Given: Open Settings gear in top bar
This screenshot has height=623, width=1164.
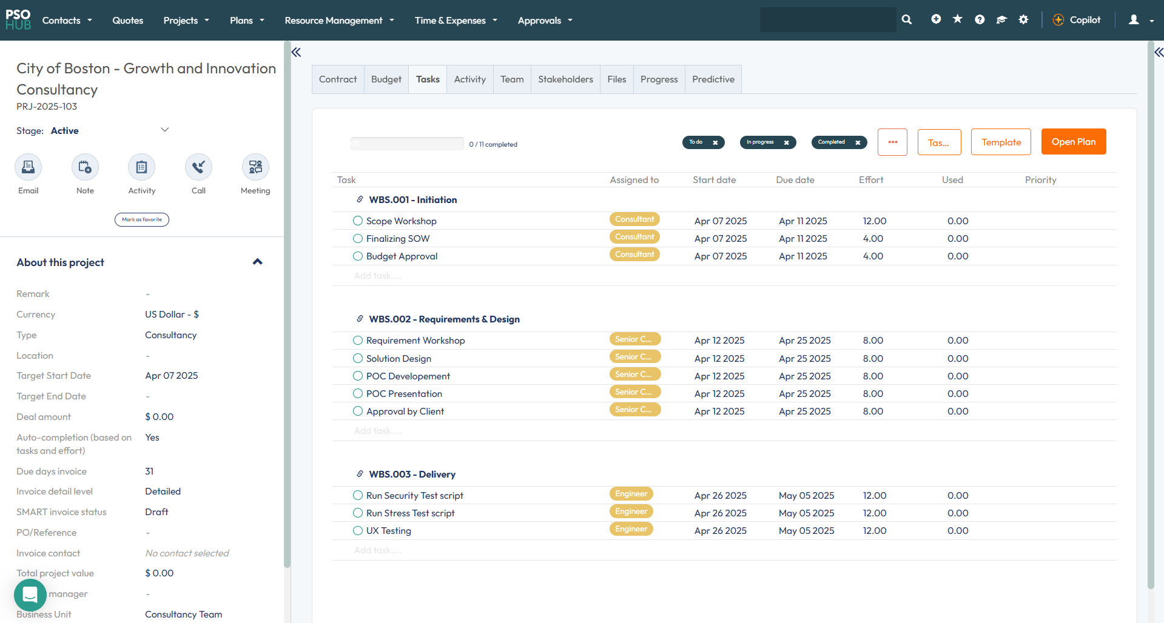Looking at the screenshot, I should pos(1023,20).
